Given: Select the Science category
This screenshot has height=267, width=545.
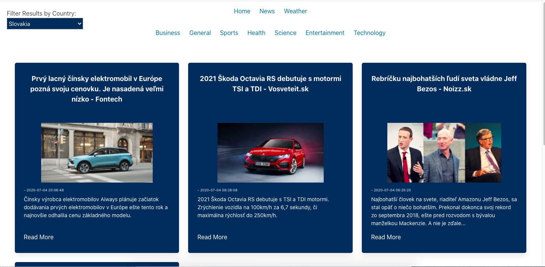Looking at the screenshot, I should click(x=285, y=33).
